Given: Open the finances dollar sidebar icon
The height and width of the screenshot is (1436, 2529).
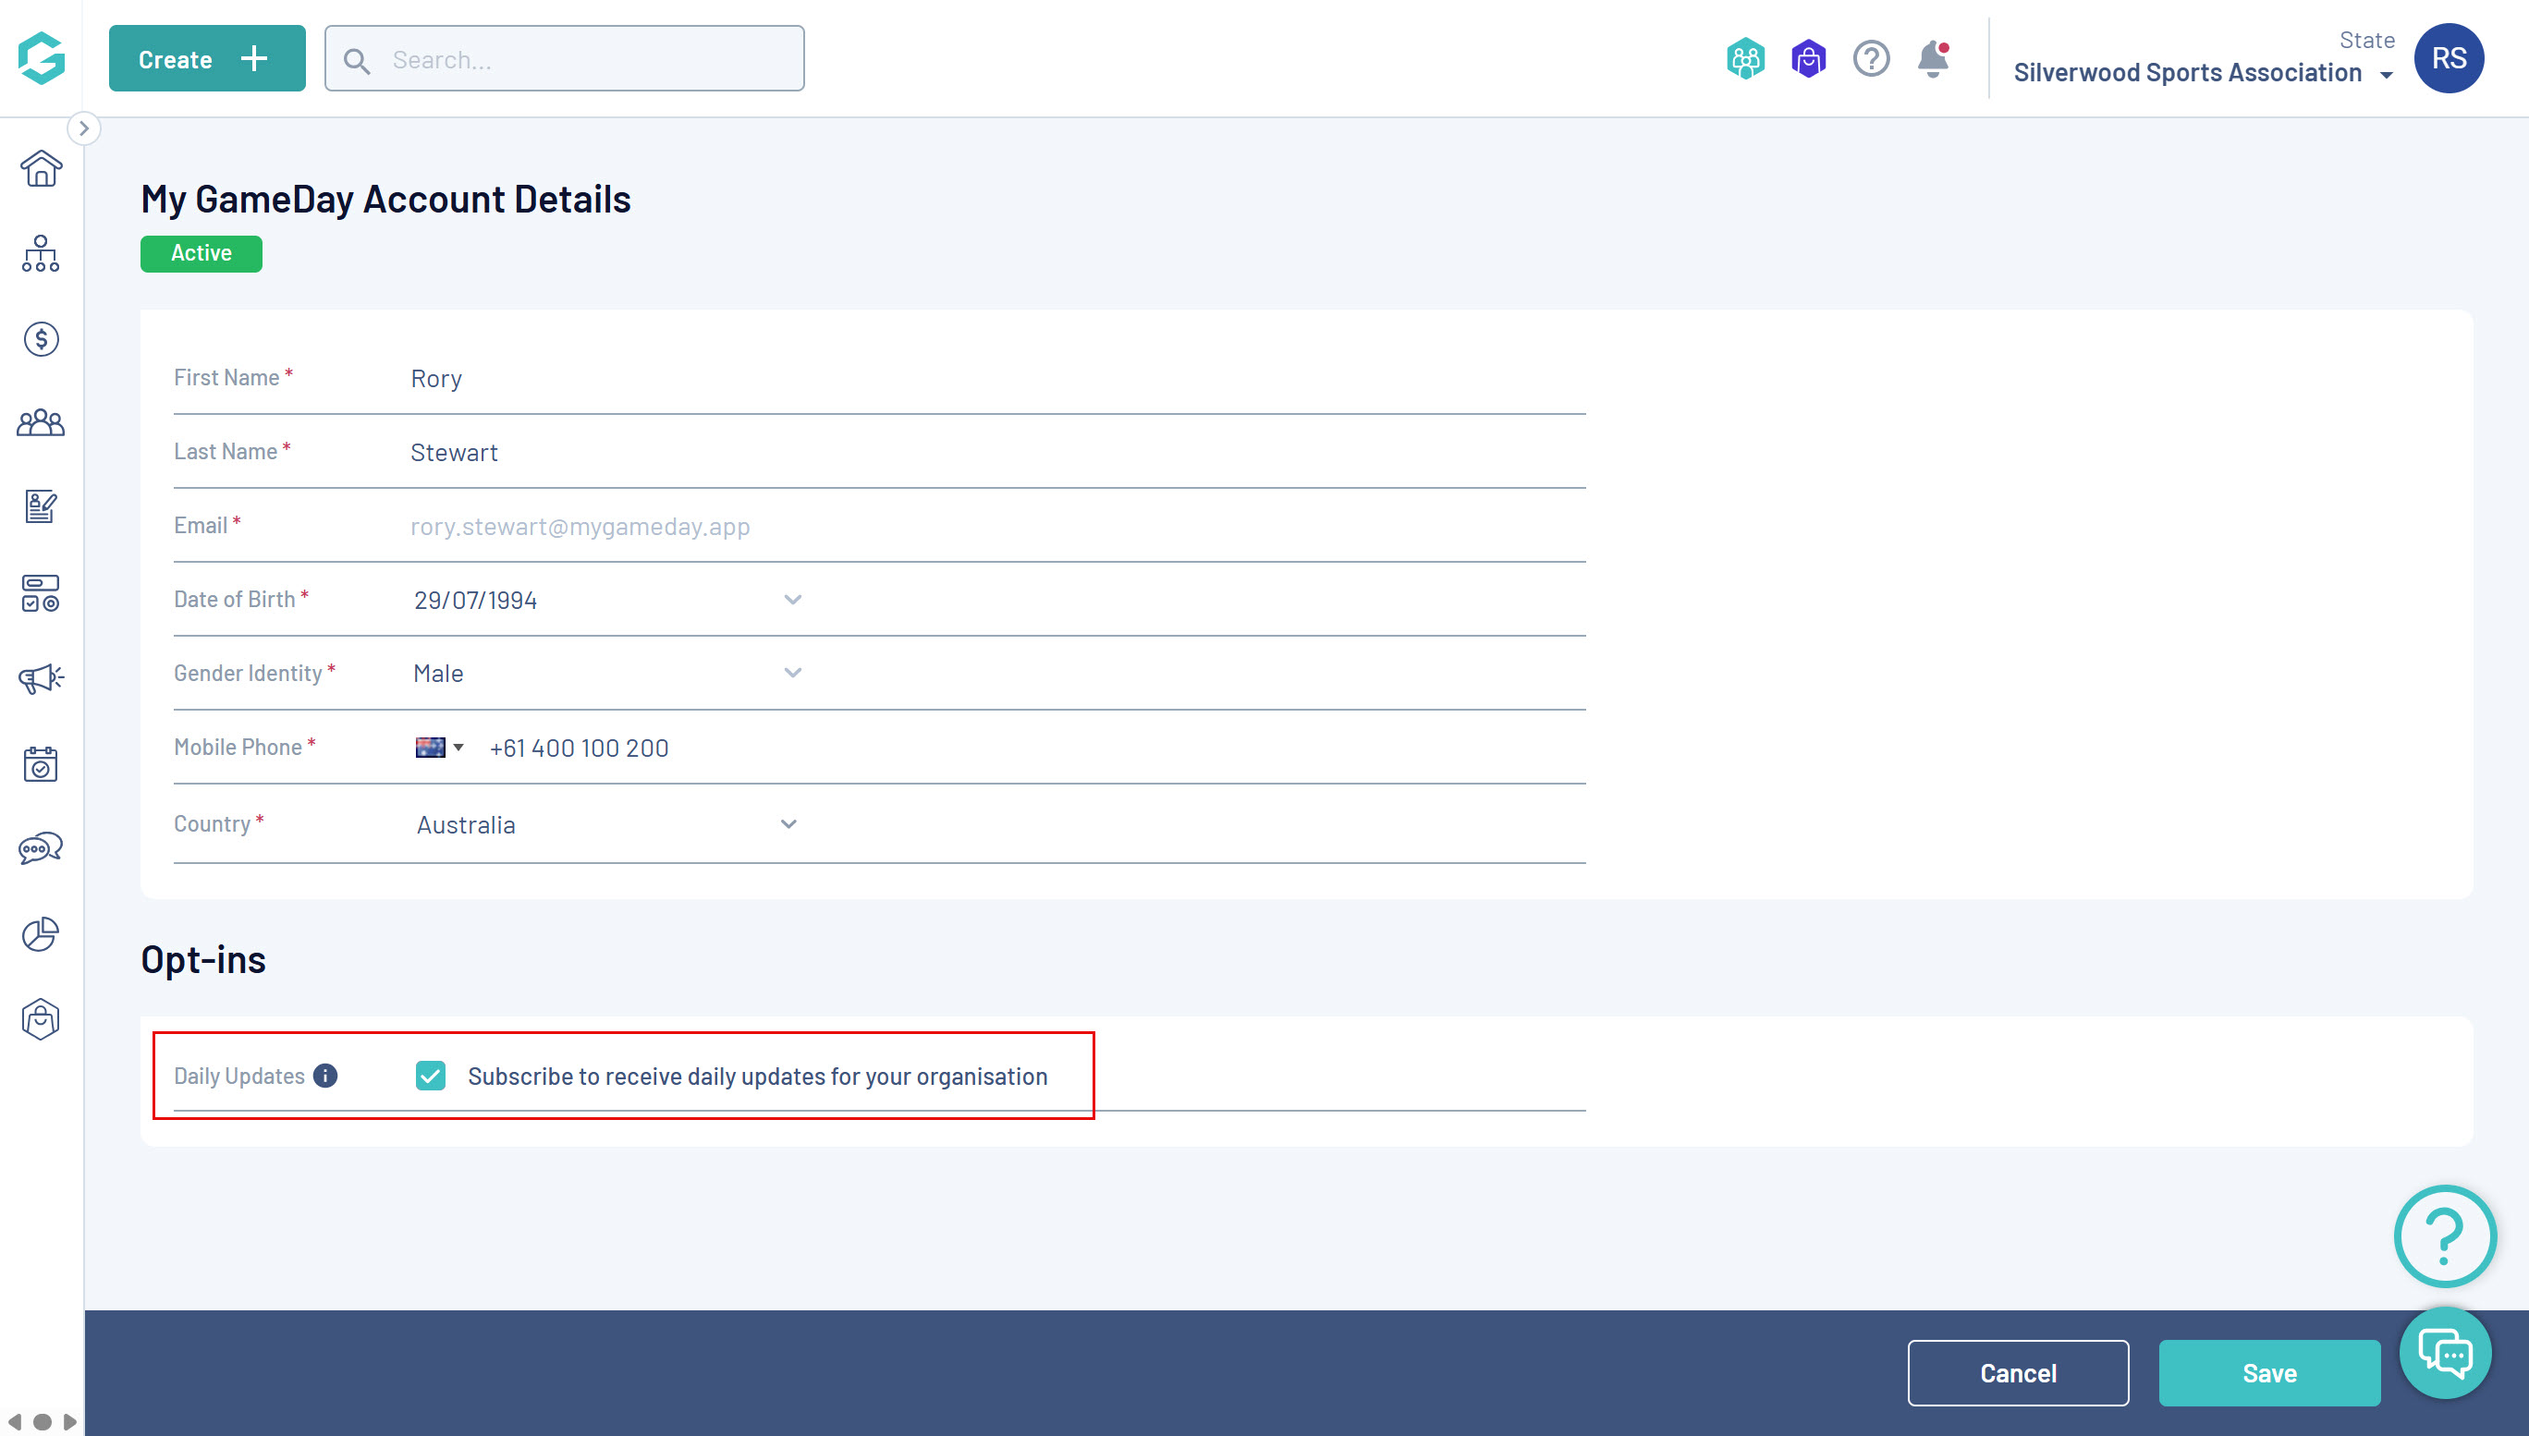Looking at the screenshot, I should (x=41, y=339).
